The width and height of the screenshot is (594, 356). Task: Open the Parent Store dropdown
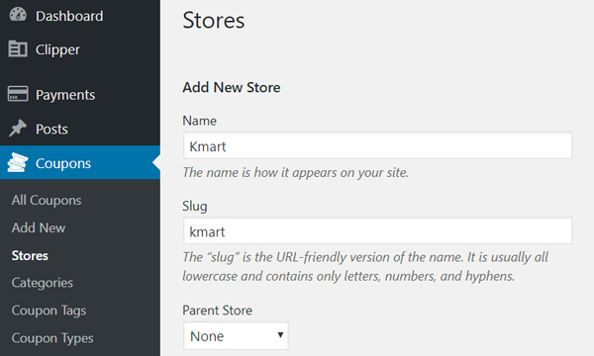pos(236,336)
